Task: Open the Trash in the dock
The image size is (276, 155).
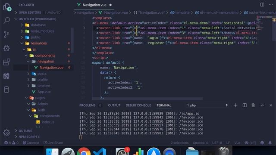Action: 223,151
